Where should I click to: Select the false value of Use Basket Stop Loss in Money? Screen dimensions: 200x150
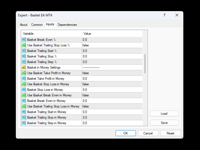(x=86, y=84)
